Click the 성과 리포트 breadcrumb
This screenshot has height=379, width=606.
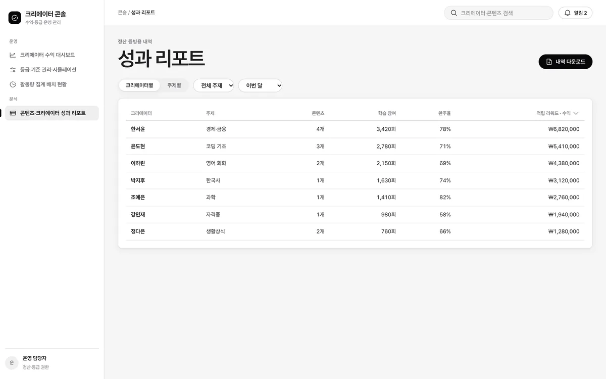pyautogui.click(x=143, y=13)
